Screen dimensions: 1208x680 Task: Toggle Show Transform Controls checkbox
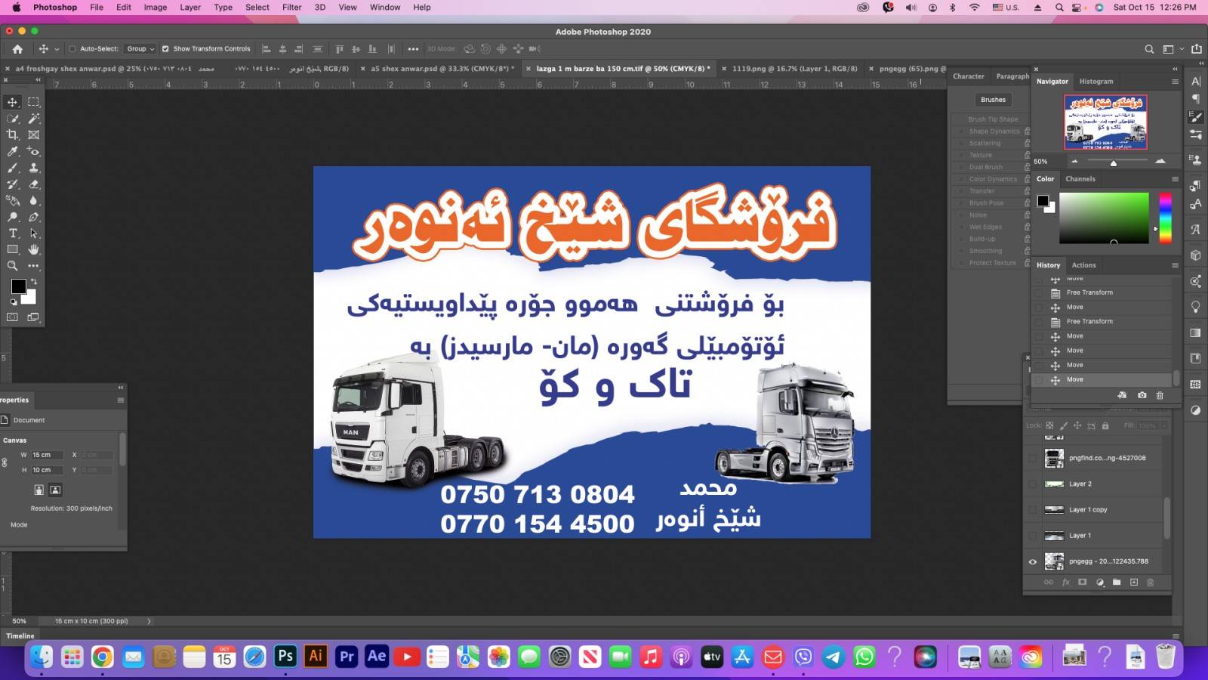pos(165,49)
